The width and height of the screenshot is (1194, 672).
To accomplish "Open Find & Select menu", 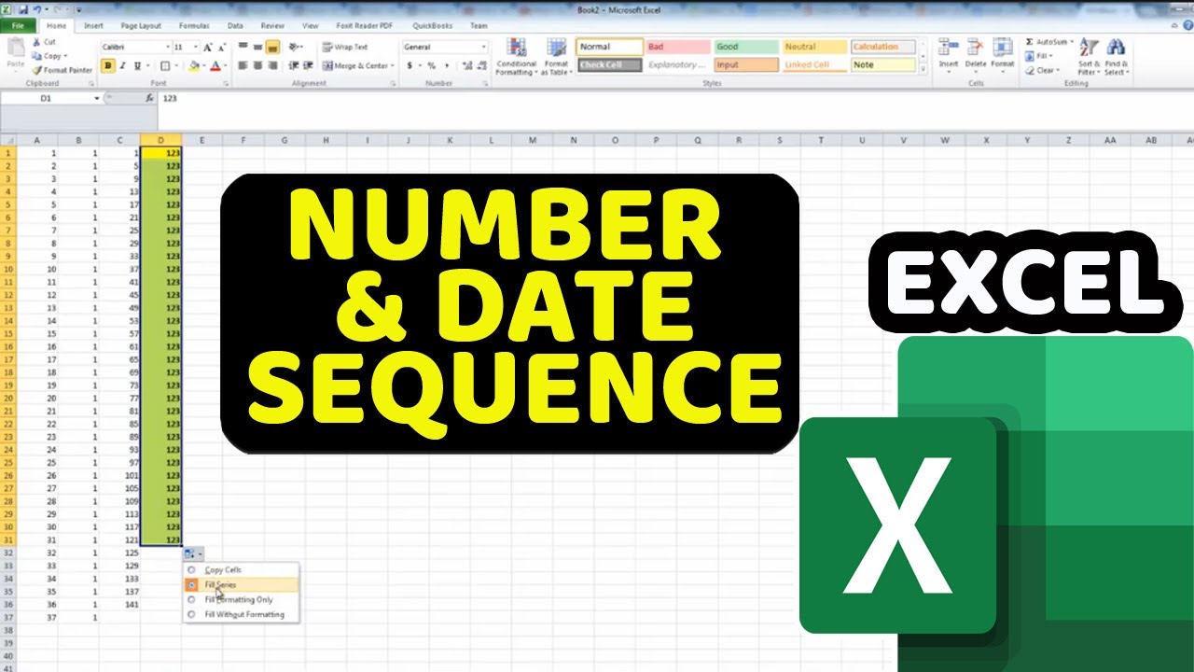I will (x=1116, y=57).
